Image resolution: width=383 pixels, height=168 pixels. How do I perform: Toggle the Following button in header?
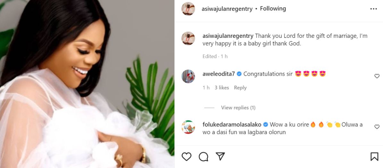[x=273, y=9]
